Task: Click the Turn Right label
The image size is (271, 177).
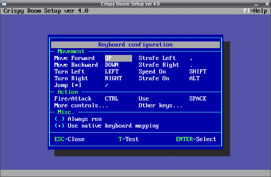Action: [x=71, y=79]
